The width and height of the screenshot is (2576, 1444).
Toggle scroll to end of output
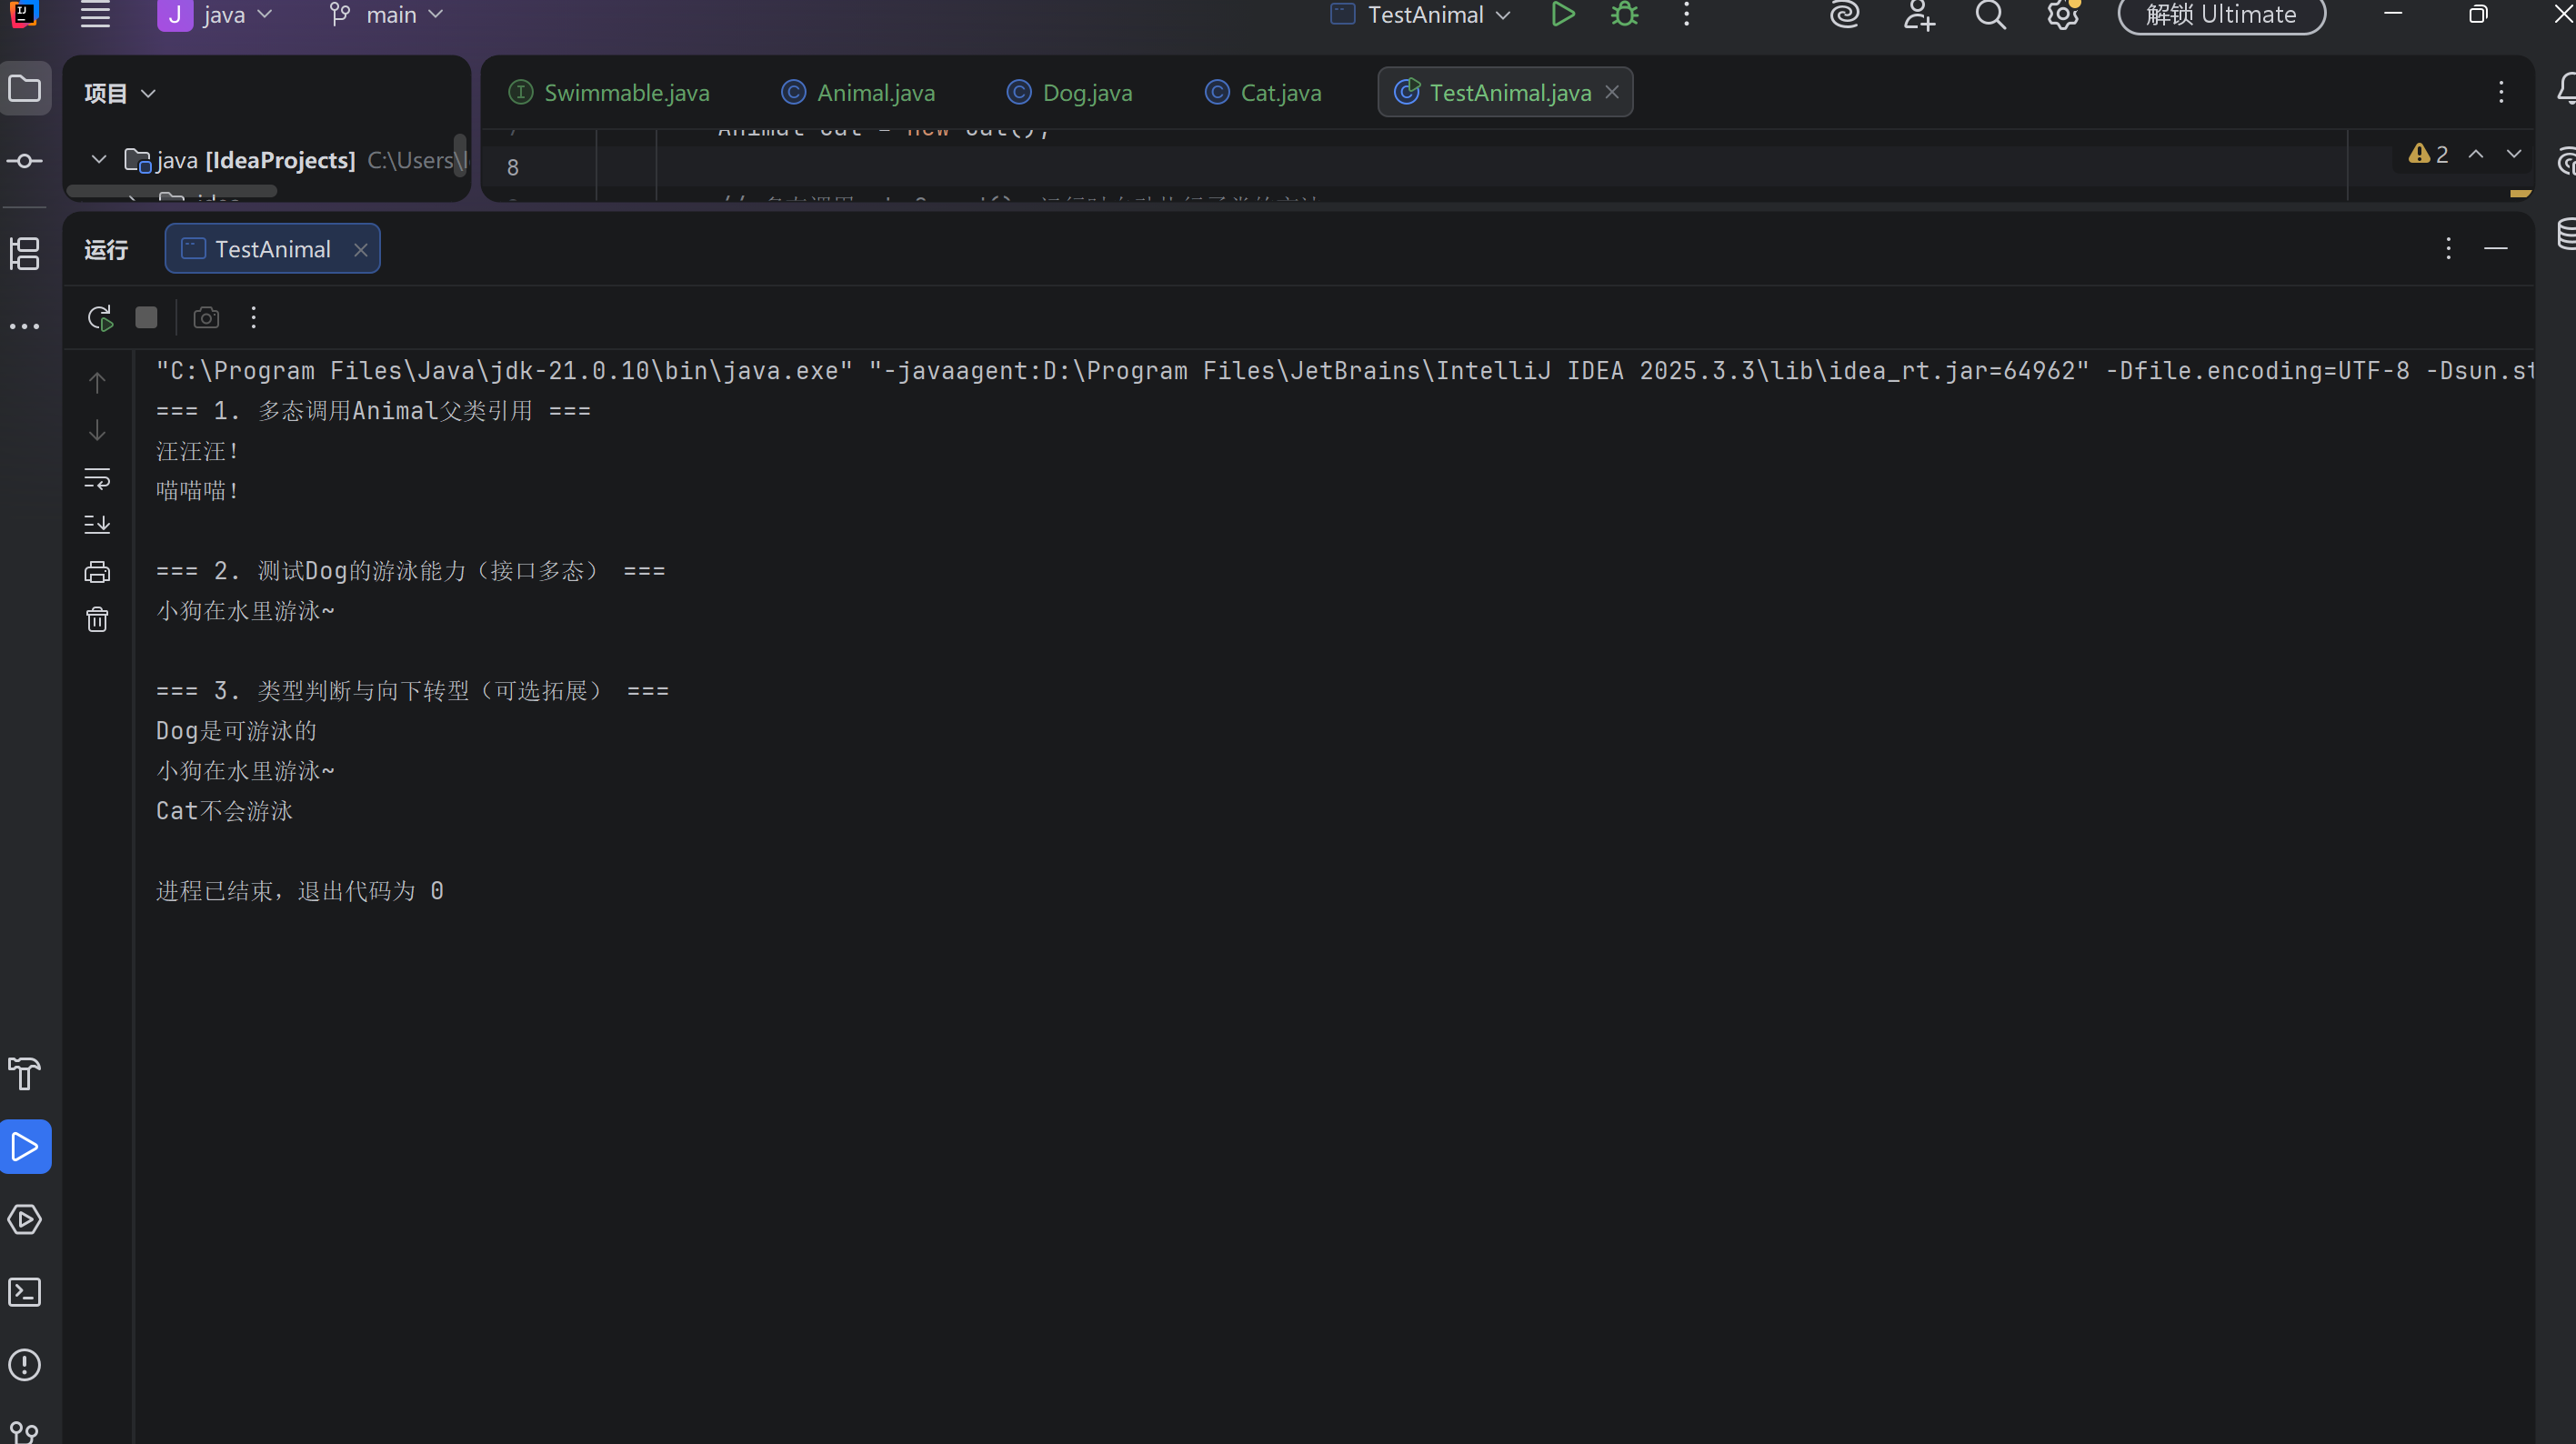(x=97, y=524)
